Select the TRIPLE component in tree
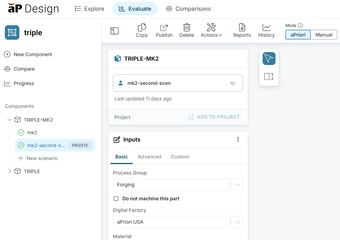The width and height of the screenshot is (340, 240). point(32,171)
